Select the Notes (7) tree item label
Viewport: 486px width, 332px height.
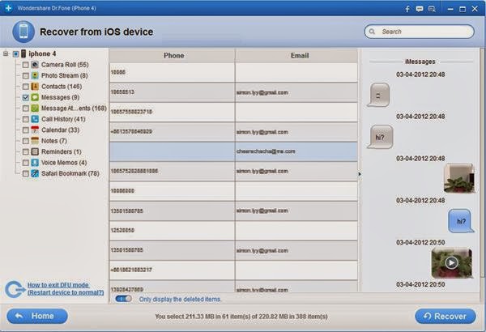click(54, 141)
